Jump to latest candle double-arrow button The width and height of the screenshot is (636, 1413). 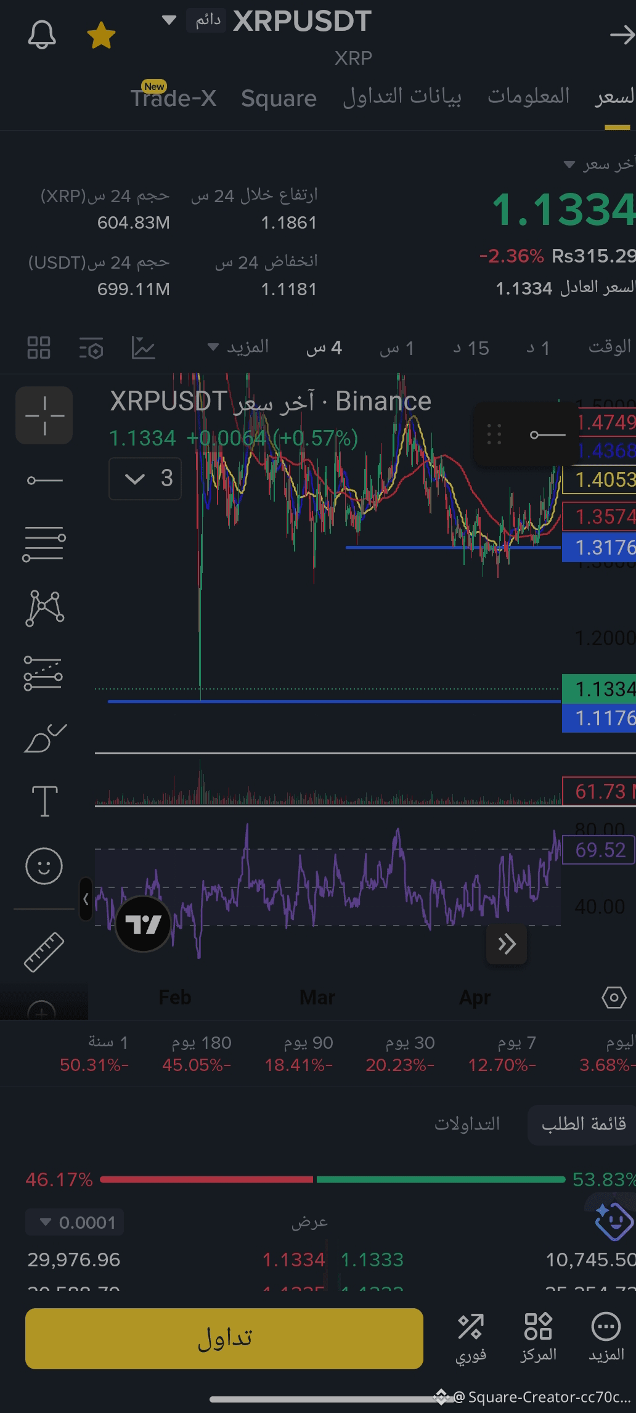(x=507, y=944)
